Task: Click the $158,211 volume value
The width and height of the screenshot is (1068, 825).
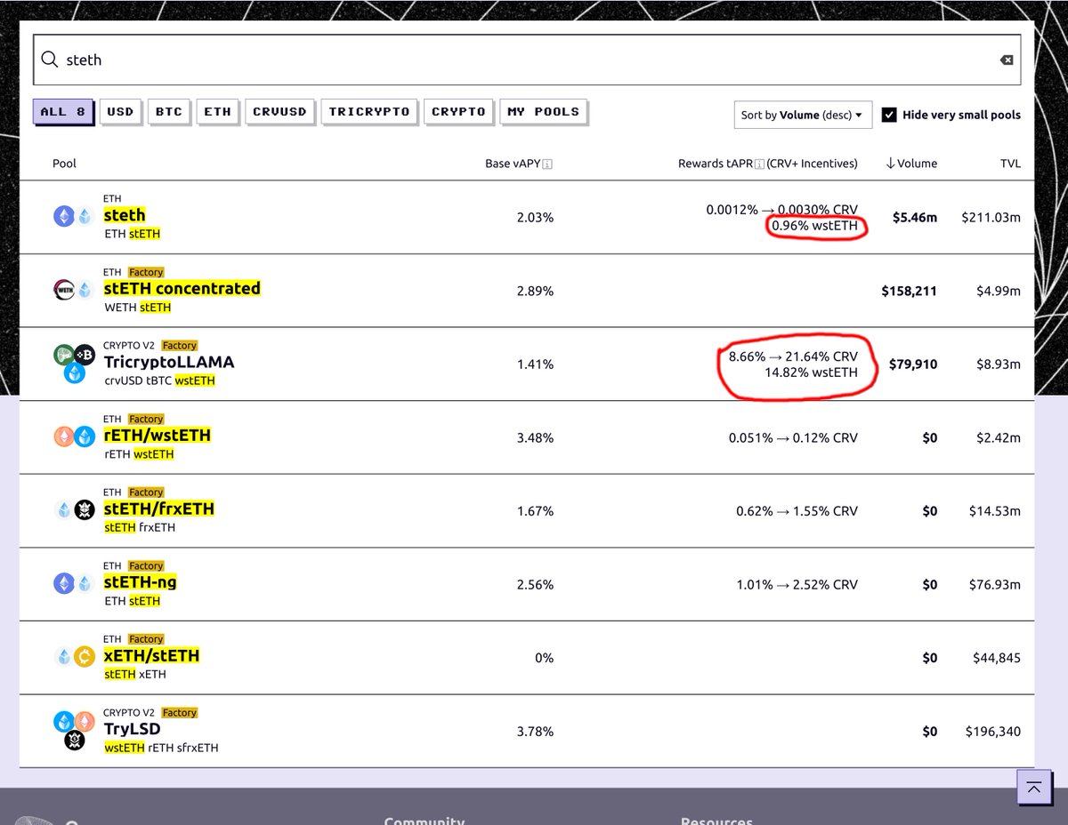Action: (x=909, y=291)
